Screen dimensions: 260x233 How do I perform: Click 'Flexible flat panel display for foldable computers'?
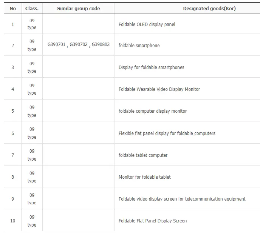pyautogui.click(x=167, y=133)
